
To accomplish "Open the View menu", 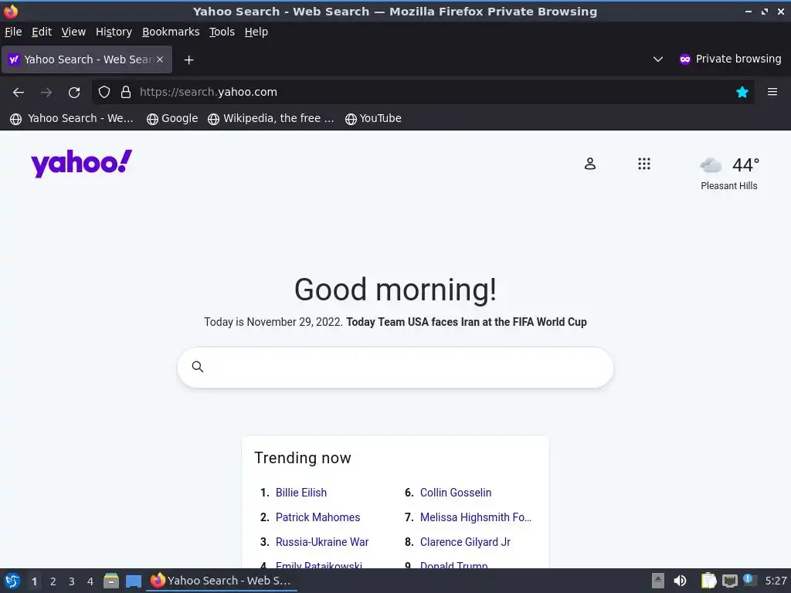I will (x=73, y=32).
